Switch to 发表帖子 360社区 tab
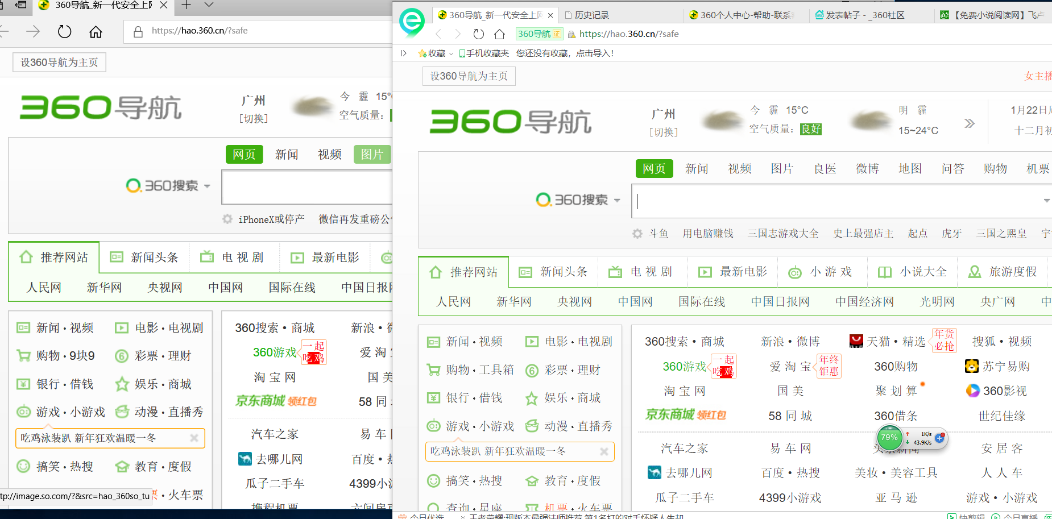 [860, 15]
